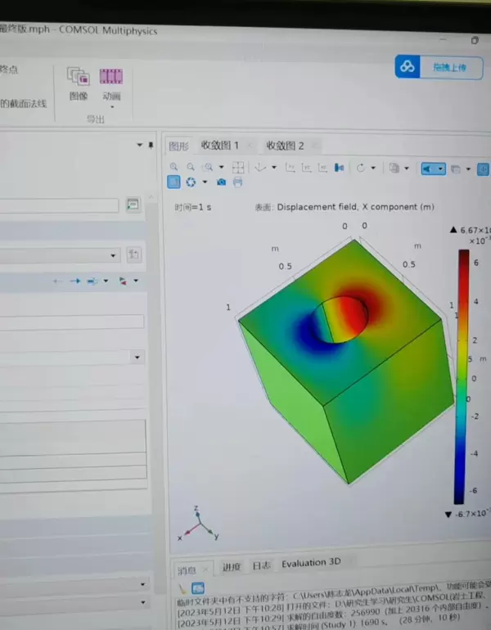
Task: Switch to the 收敛图 1 tab
Action: pyautogui.click(x=220, y=146)
